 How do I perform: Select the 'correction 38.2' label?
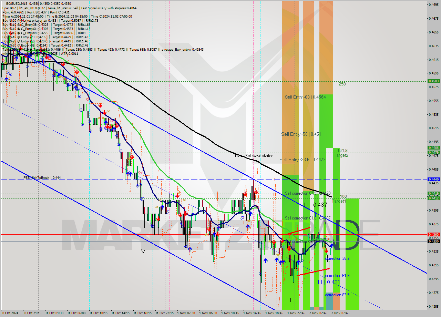pos(337,258)
